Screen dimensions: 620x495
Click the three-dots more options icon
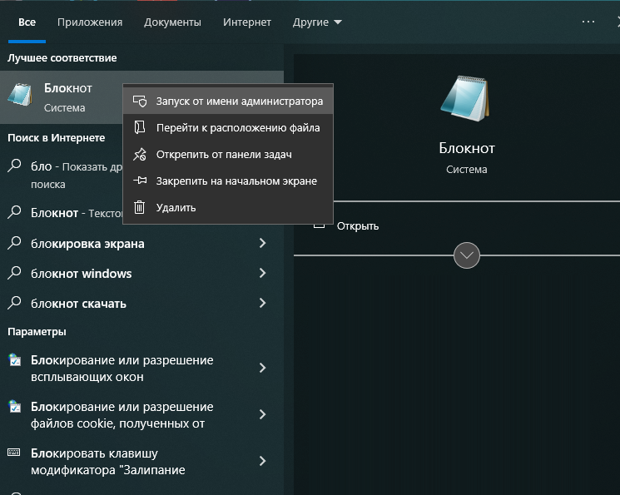point(588,22)
